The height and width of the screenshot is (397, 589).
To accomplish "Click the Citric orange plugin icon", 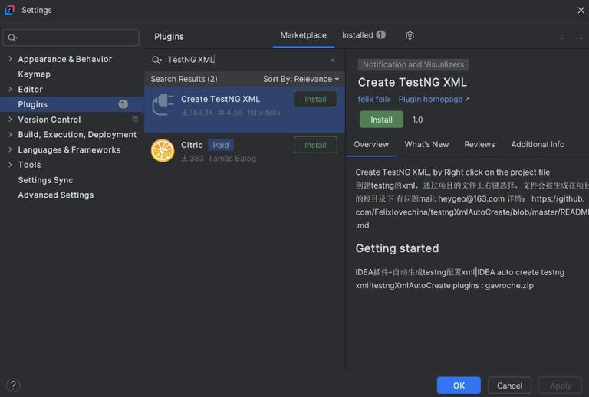I will click(163, 151).
